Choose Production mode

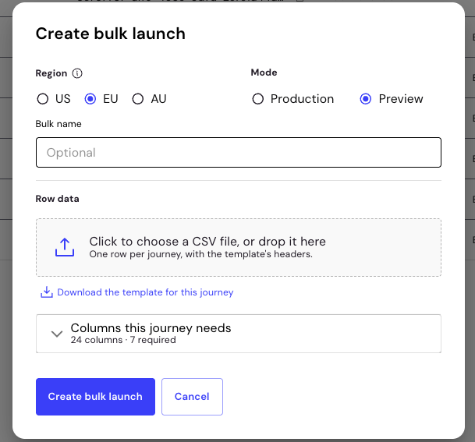coord(258,99)
